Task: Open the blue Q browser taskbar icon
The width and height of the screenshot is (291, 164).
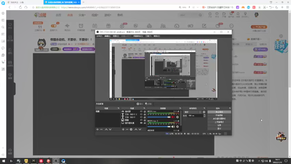Action: tap(63, 161)
